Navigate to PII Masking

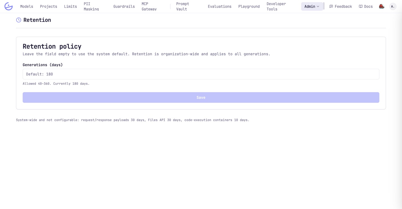(91, 6)
